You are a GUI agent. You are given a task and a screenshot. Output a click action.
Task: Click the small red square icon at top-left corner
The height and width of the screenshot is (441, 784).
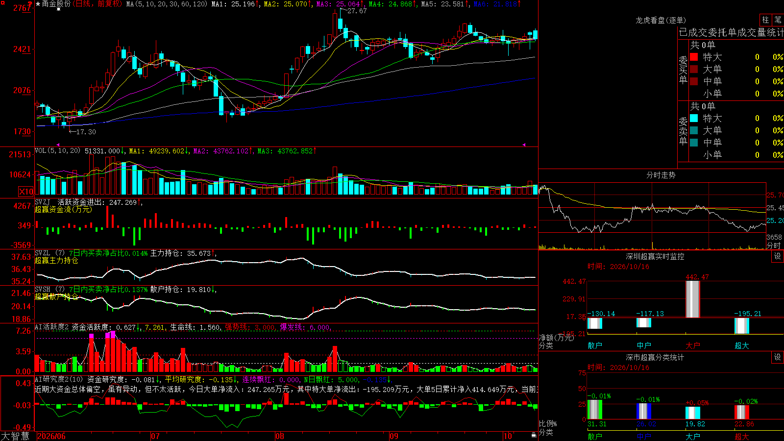2,2
